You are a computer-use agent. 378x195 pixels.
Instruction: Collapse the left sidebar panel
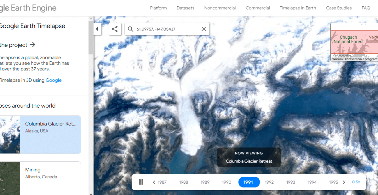point(97,29)
